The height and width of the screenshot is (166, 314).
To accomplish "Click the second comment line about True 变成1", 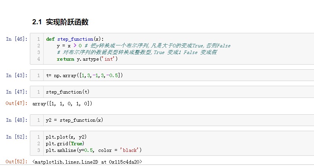I will tap(137, 52).
